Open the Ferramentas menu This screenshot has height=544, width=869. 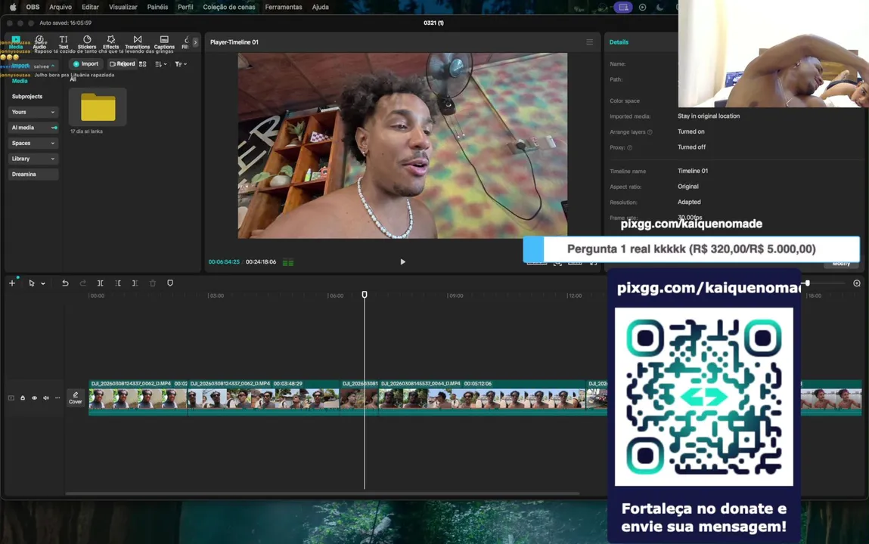pyautogui.click(x=283, y=8)
